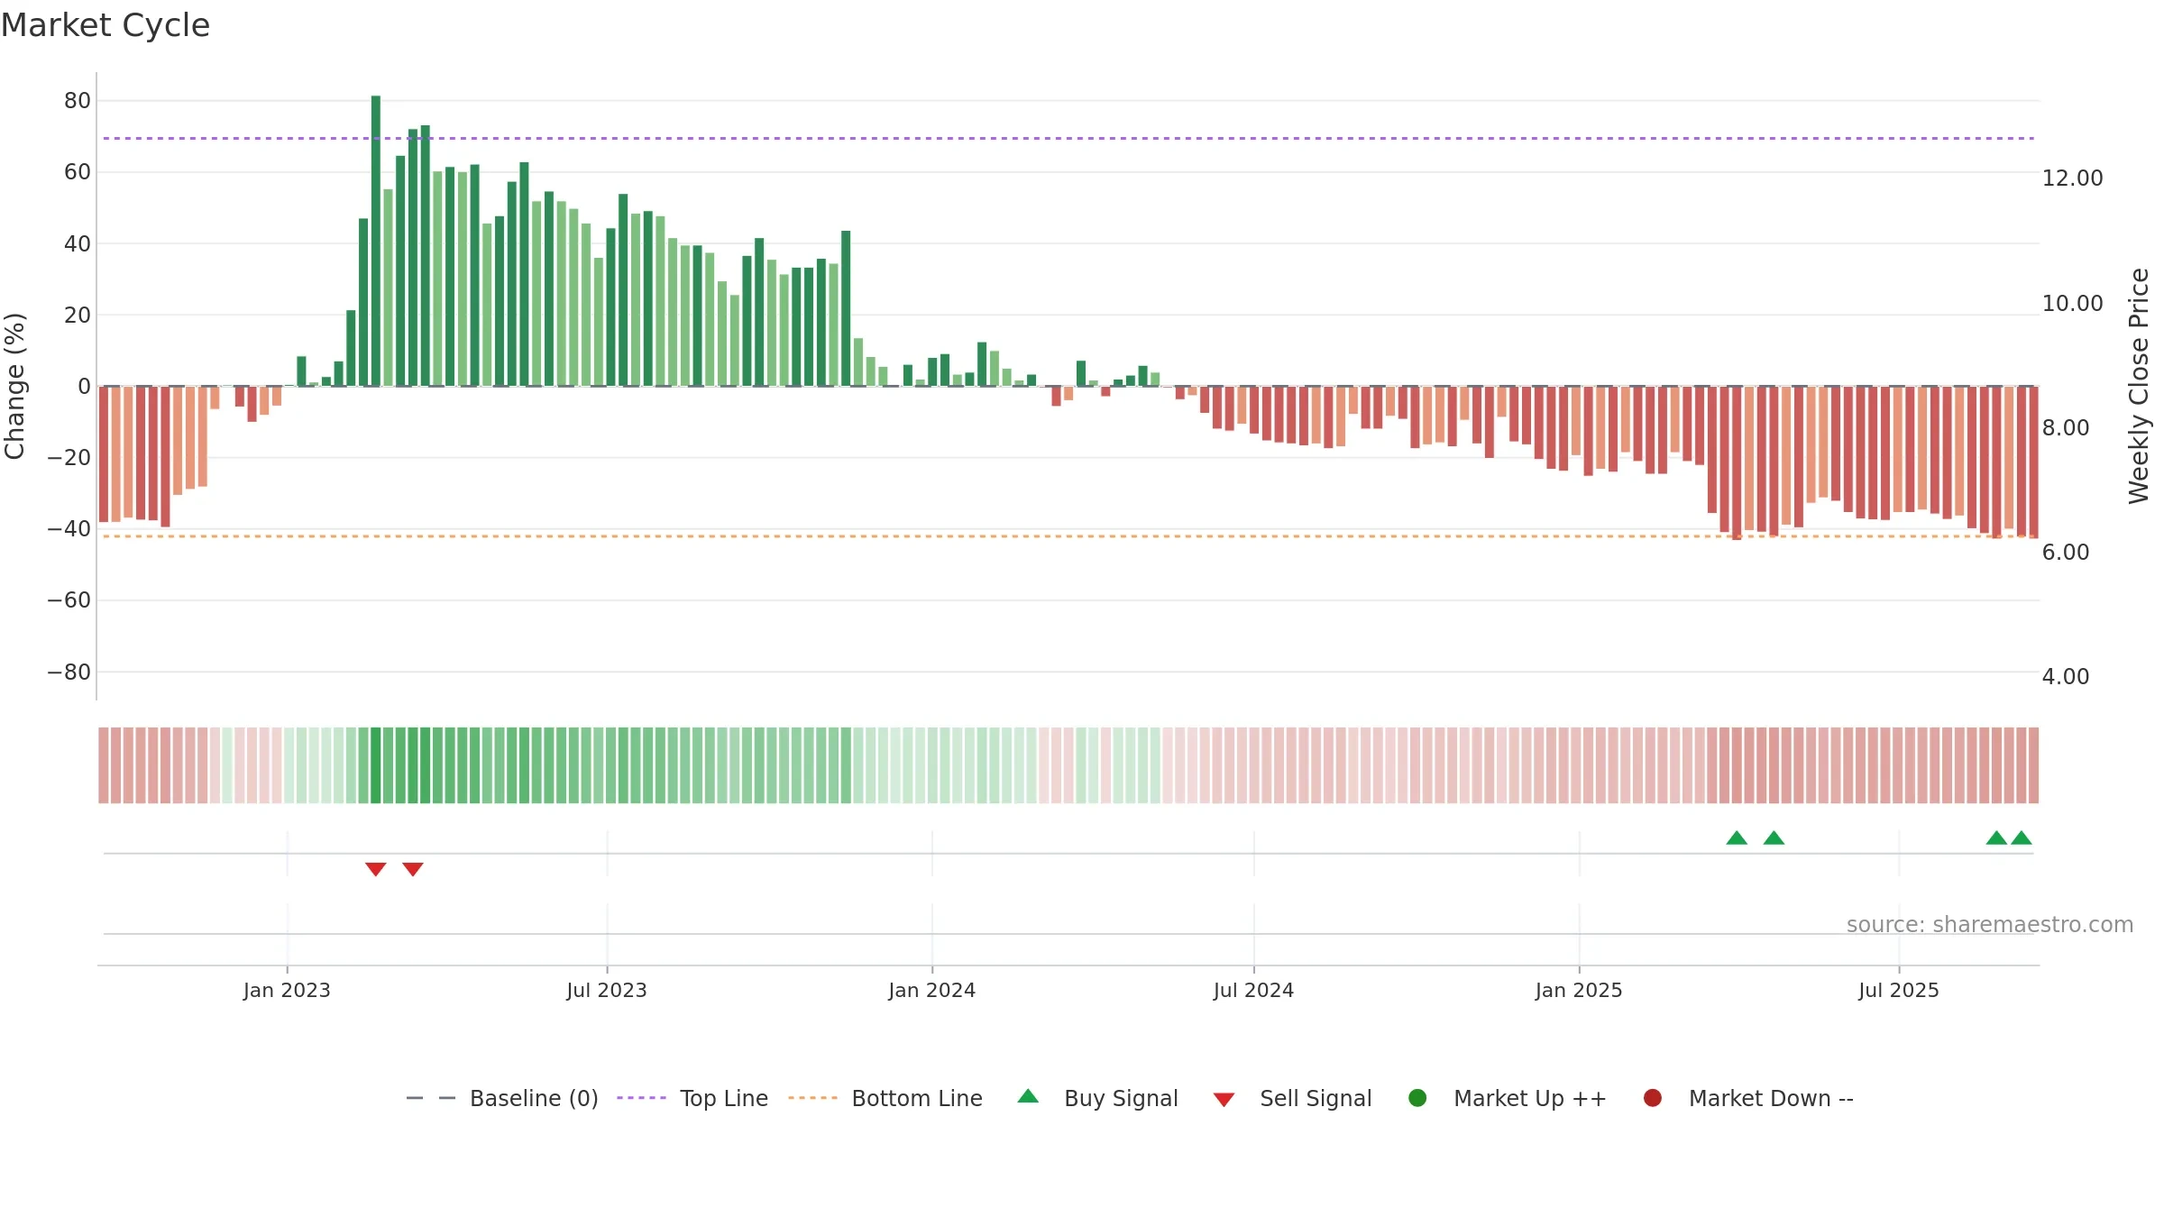
Task: Select the second green buy signal marker in 2025
Action: 1774,837
